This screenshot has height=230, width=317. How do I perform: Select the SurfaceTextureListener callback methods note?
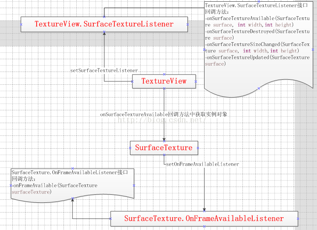pyautogui.click(x=259, y=49)
